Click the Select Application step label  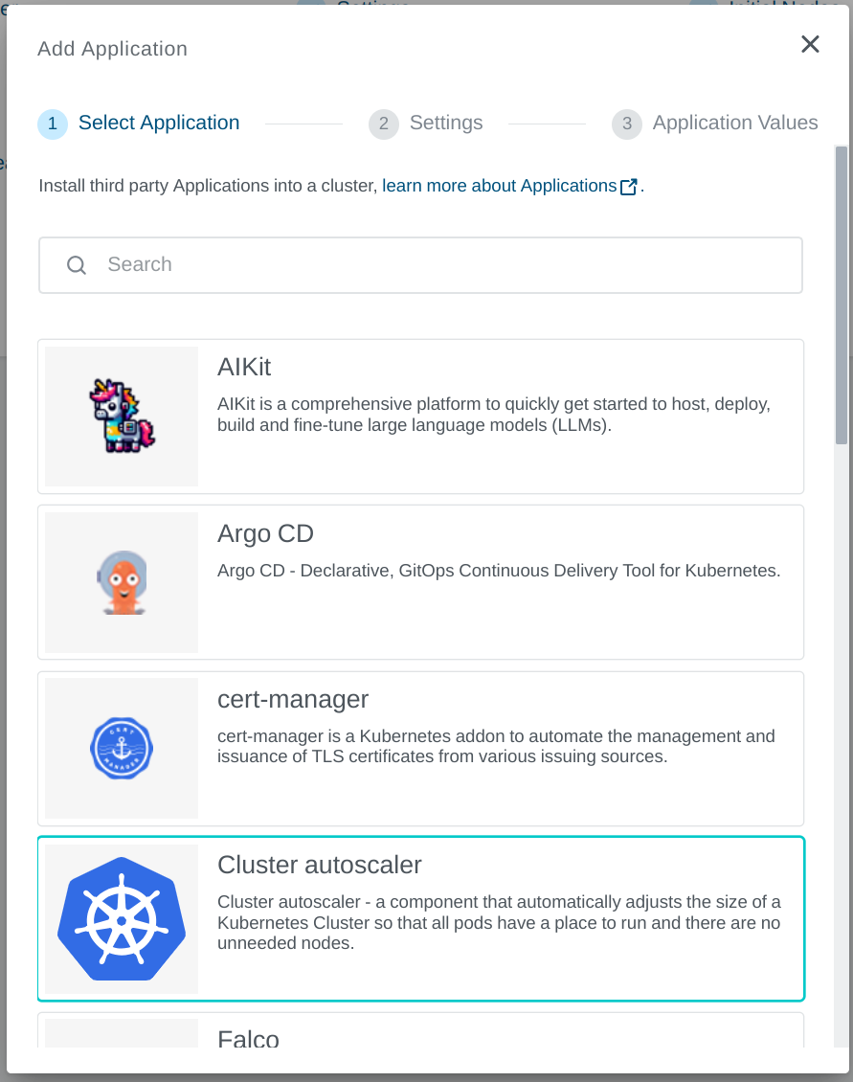159,123
